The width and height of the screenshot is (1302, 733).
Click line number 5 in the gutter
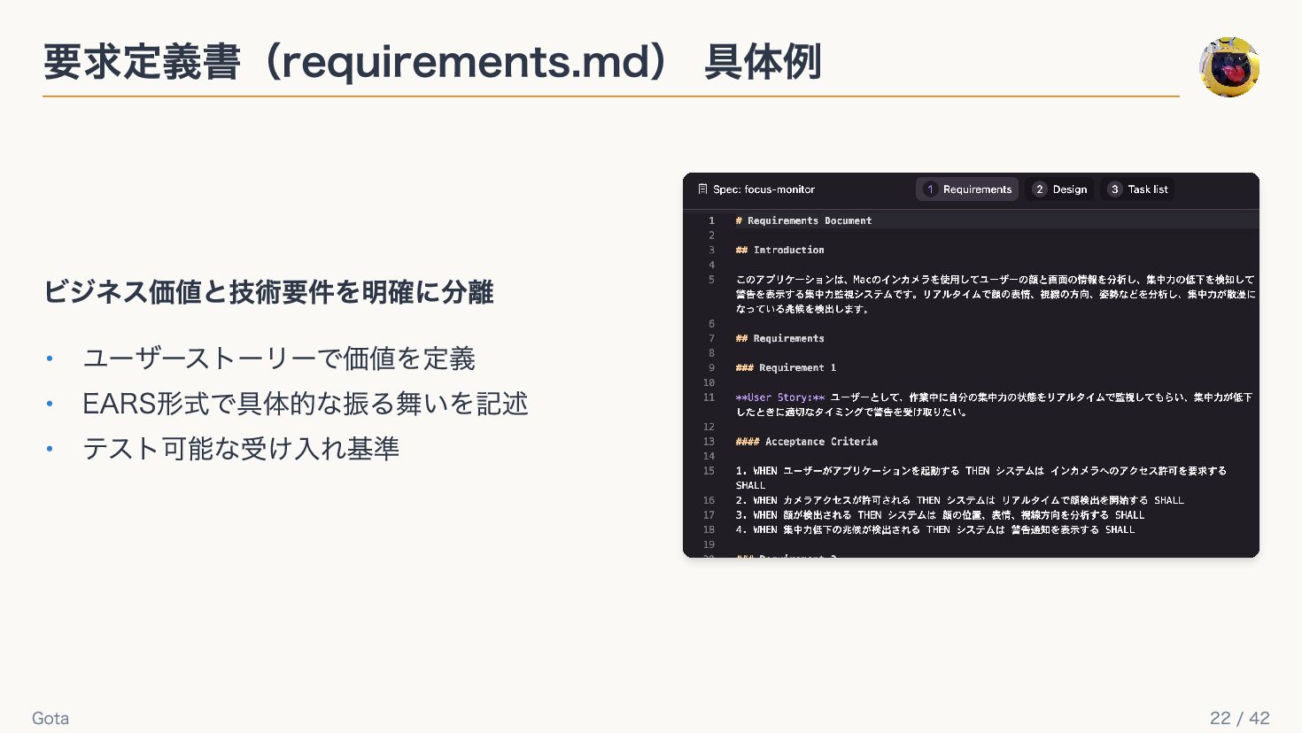(x=711, y=280)
